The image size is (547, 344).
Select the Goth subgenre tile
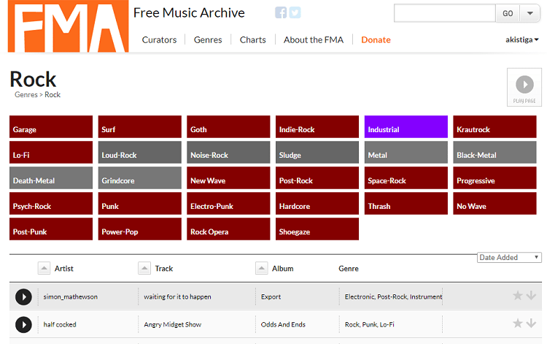pos(228,127)
